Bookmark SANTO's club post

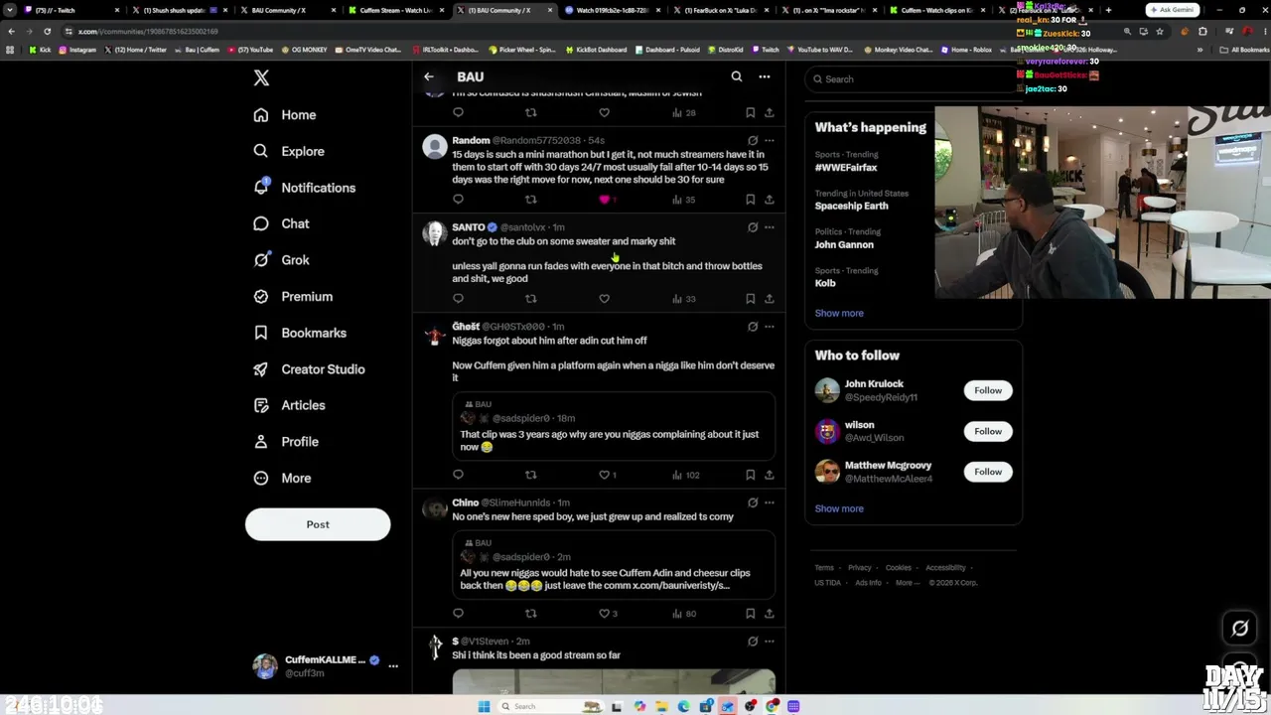pyautogui.click(x=750, y=299)
